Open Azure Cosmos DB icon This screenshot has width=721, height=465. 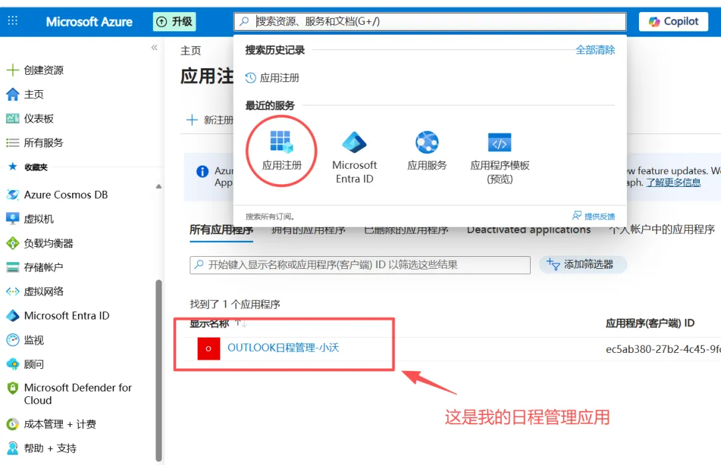13,195
